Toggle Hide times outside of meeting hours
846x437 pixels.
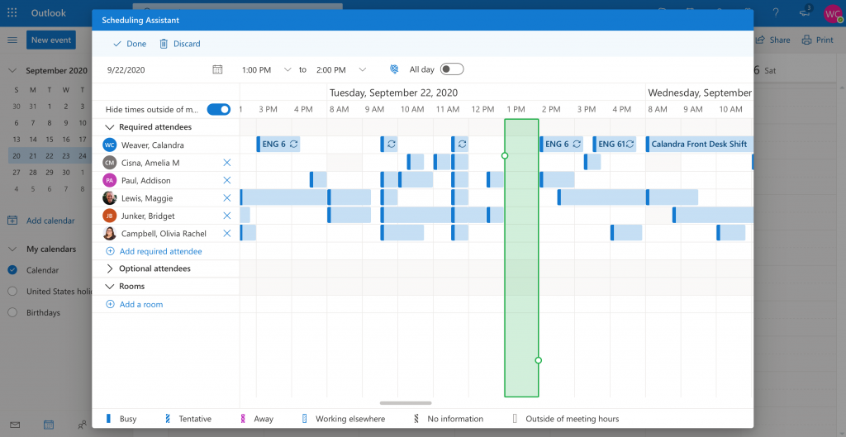coord(219,110)
